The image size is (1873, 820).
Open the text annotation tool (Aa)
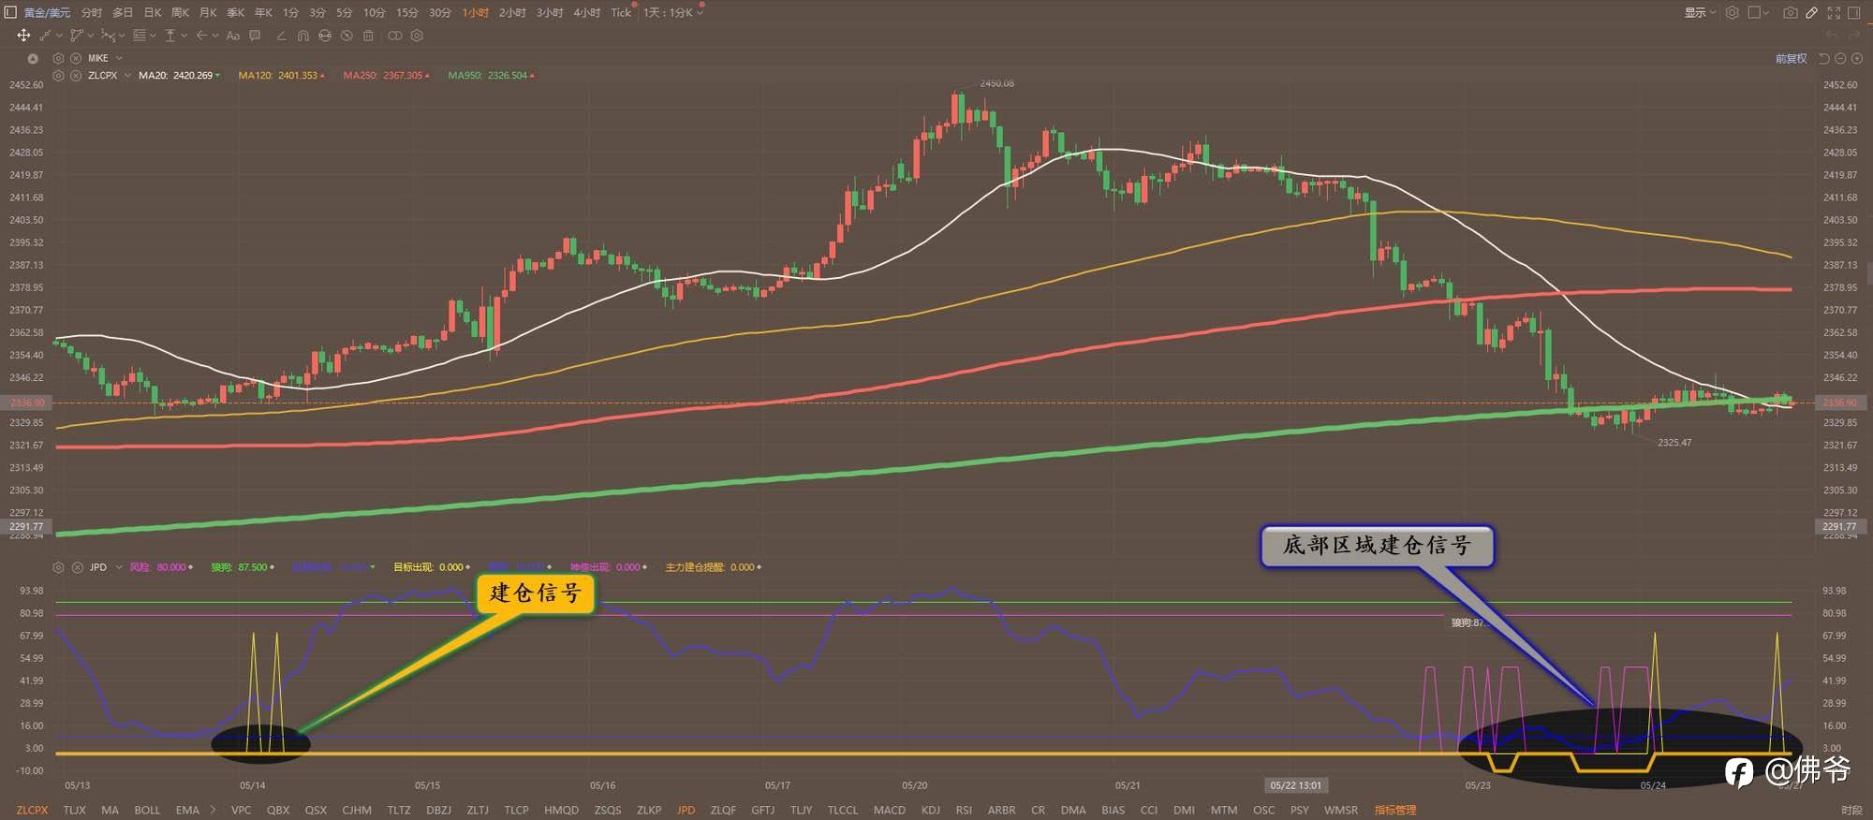233,36
